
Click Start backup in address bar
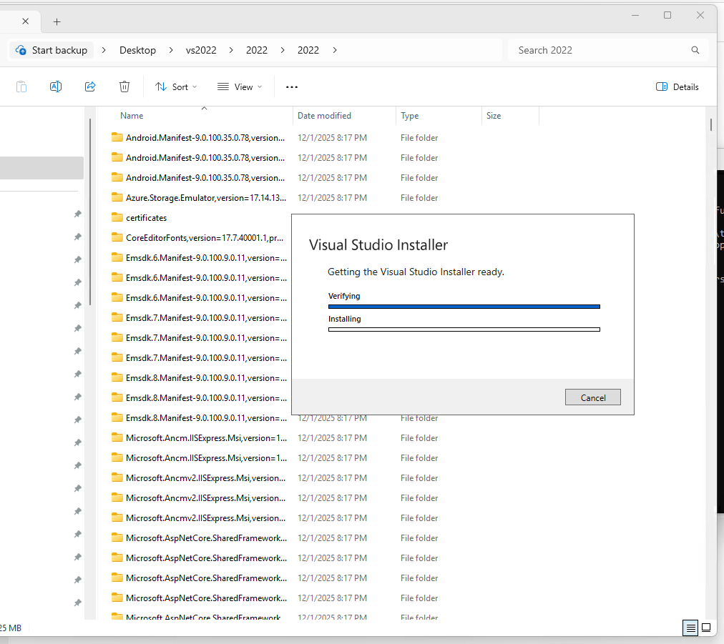(x=52, y=50)
